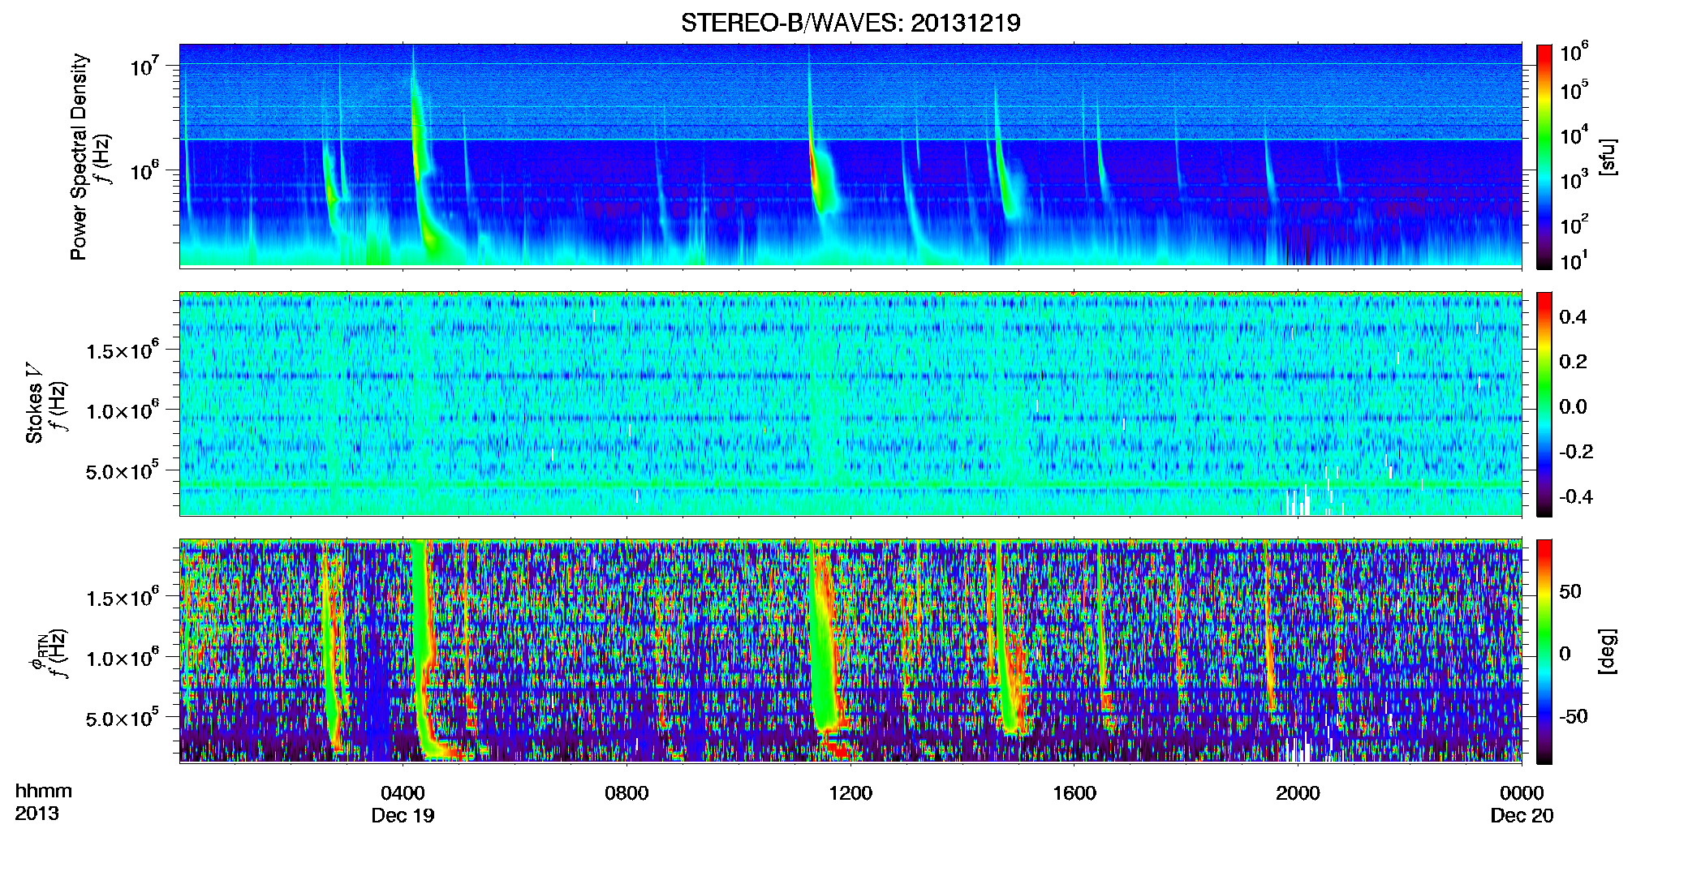Select the "0000" time tick label
The width and height of the screenshot is (1701, 876).
1522,792
